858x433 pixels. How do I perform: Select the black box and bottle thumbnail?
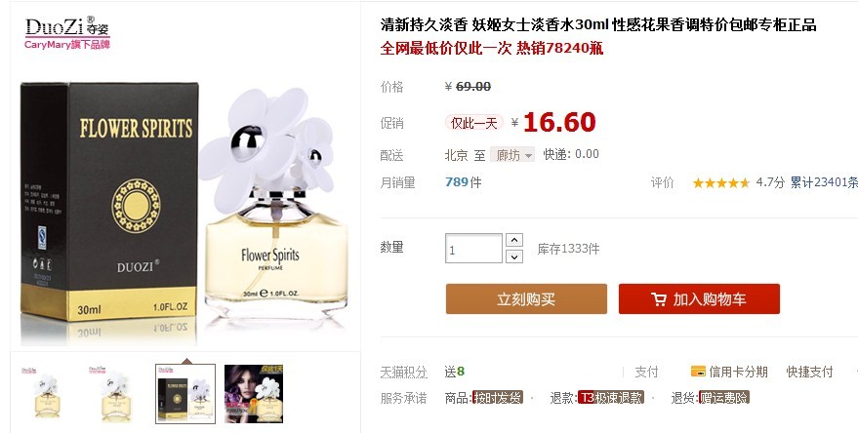coord(185,394)
